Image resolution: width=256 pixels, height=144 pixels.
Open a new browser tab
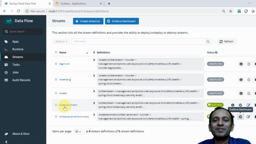109,4
